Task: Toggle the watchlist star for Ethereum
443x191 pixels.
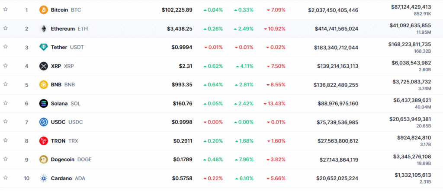Action: click(6, 28)
